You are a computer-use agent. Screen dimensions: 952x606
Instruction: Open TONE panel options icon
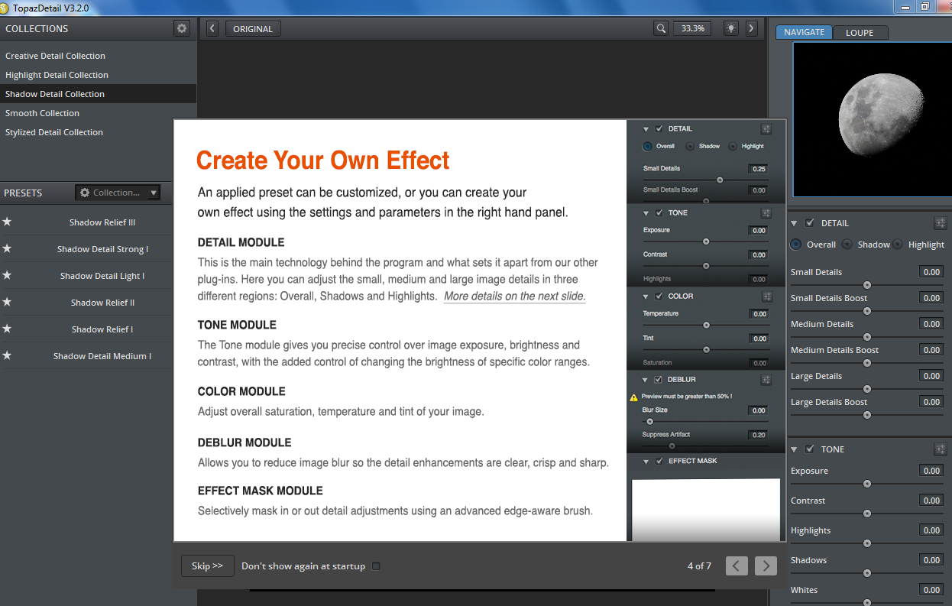coord(941,449)
